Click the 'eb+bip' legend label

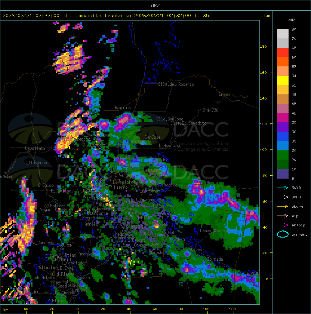click(298, 225)
